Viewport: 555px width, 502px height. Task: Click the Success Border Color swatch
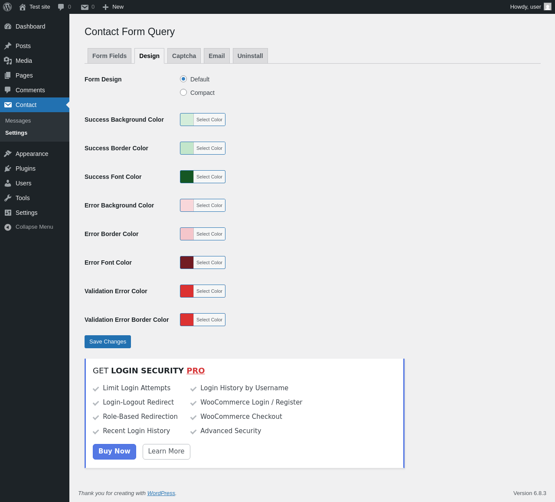point(187,148)
